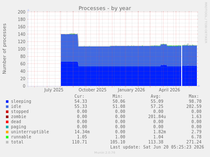
Task: Click the data gap in the chart
Action: pos(182,66)
